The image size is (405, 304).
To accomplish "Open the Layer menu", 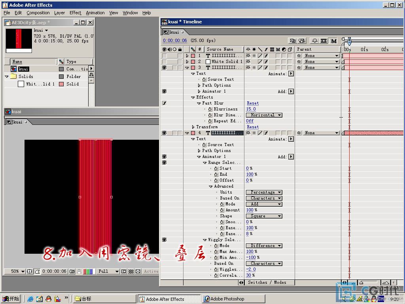I will (59, 13).
